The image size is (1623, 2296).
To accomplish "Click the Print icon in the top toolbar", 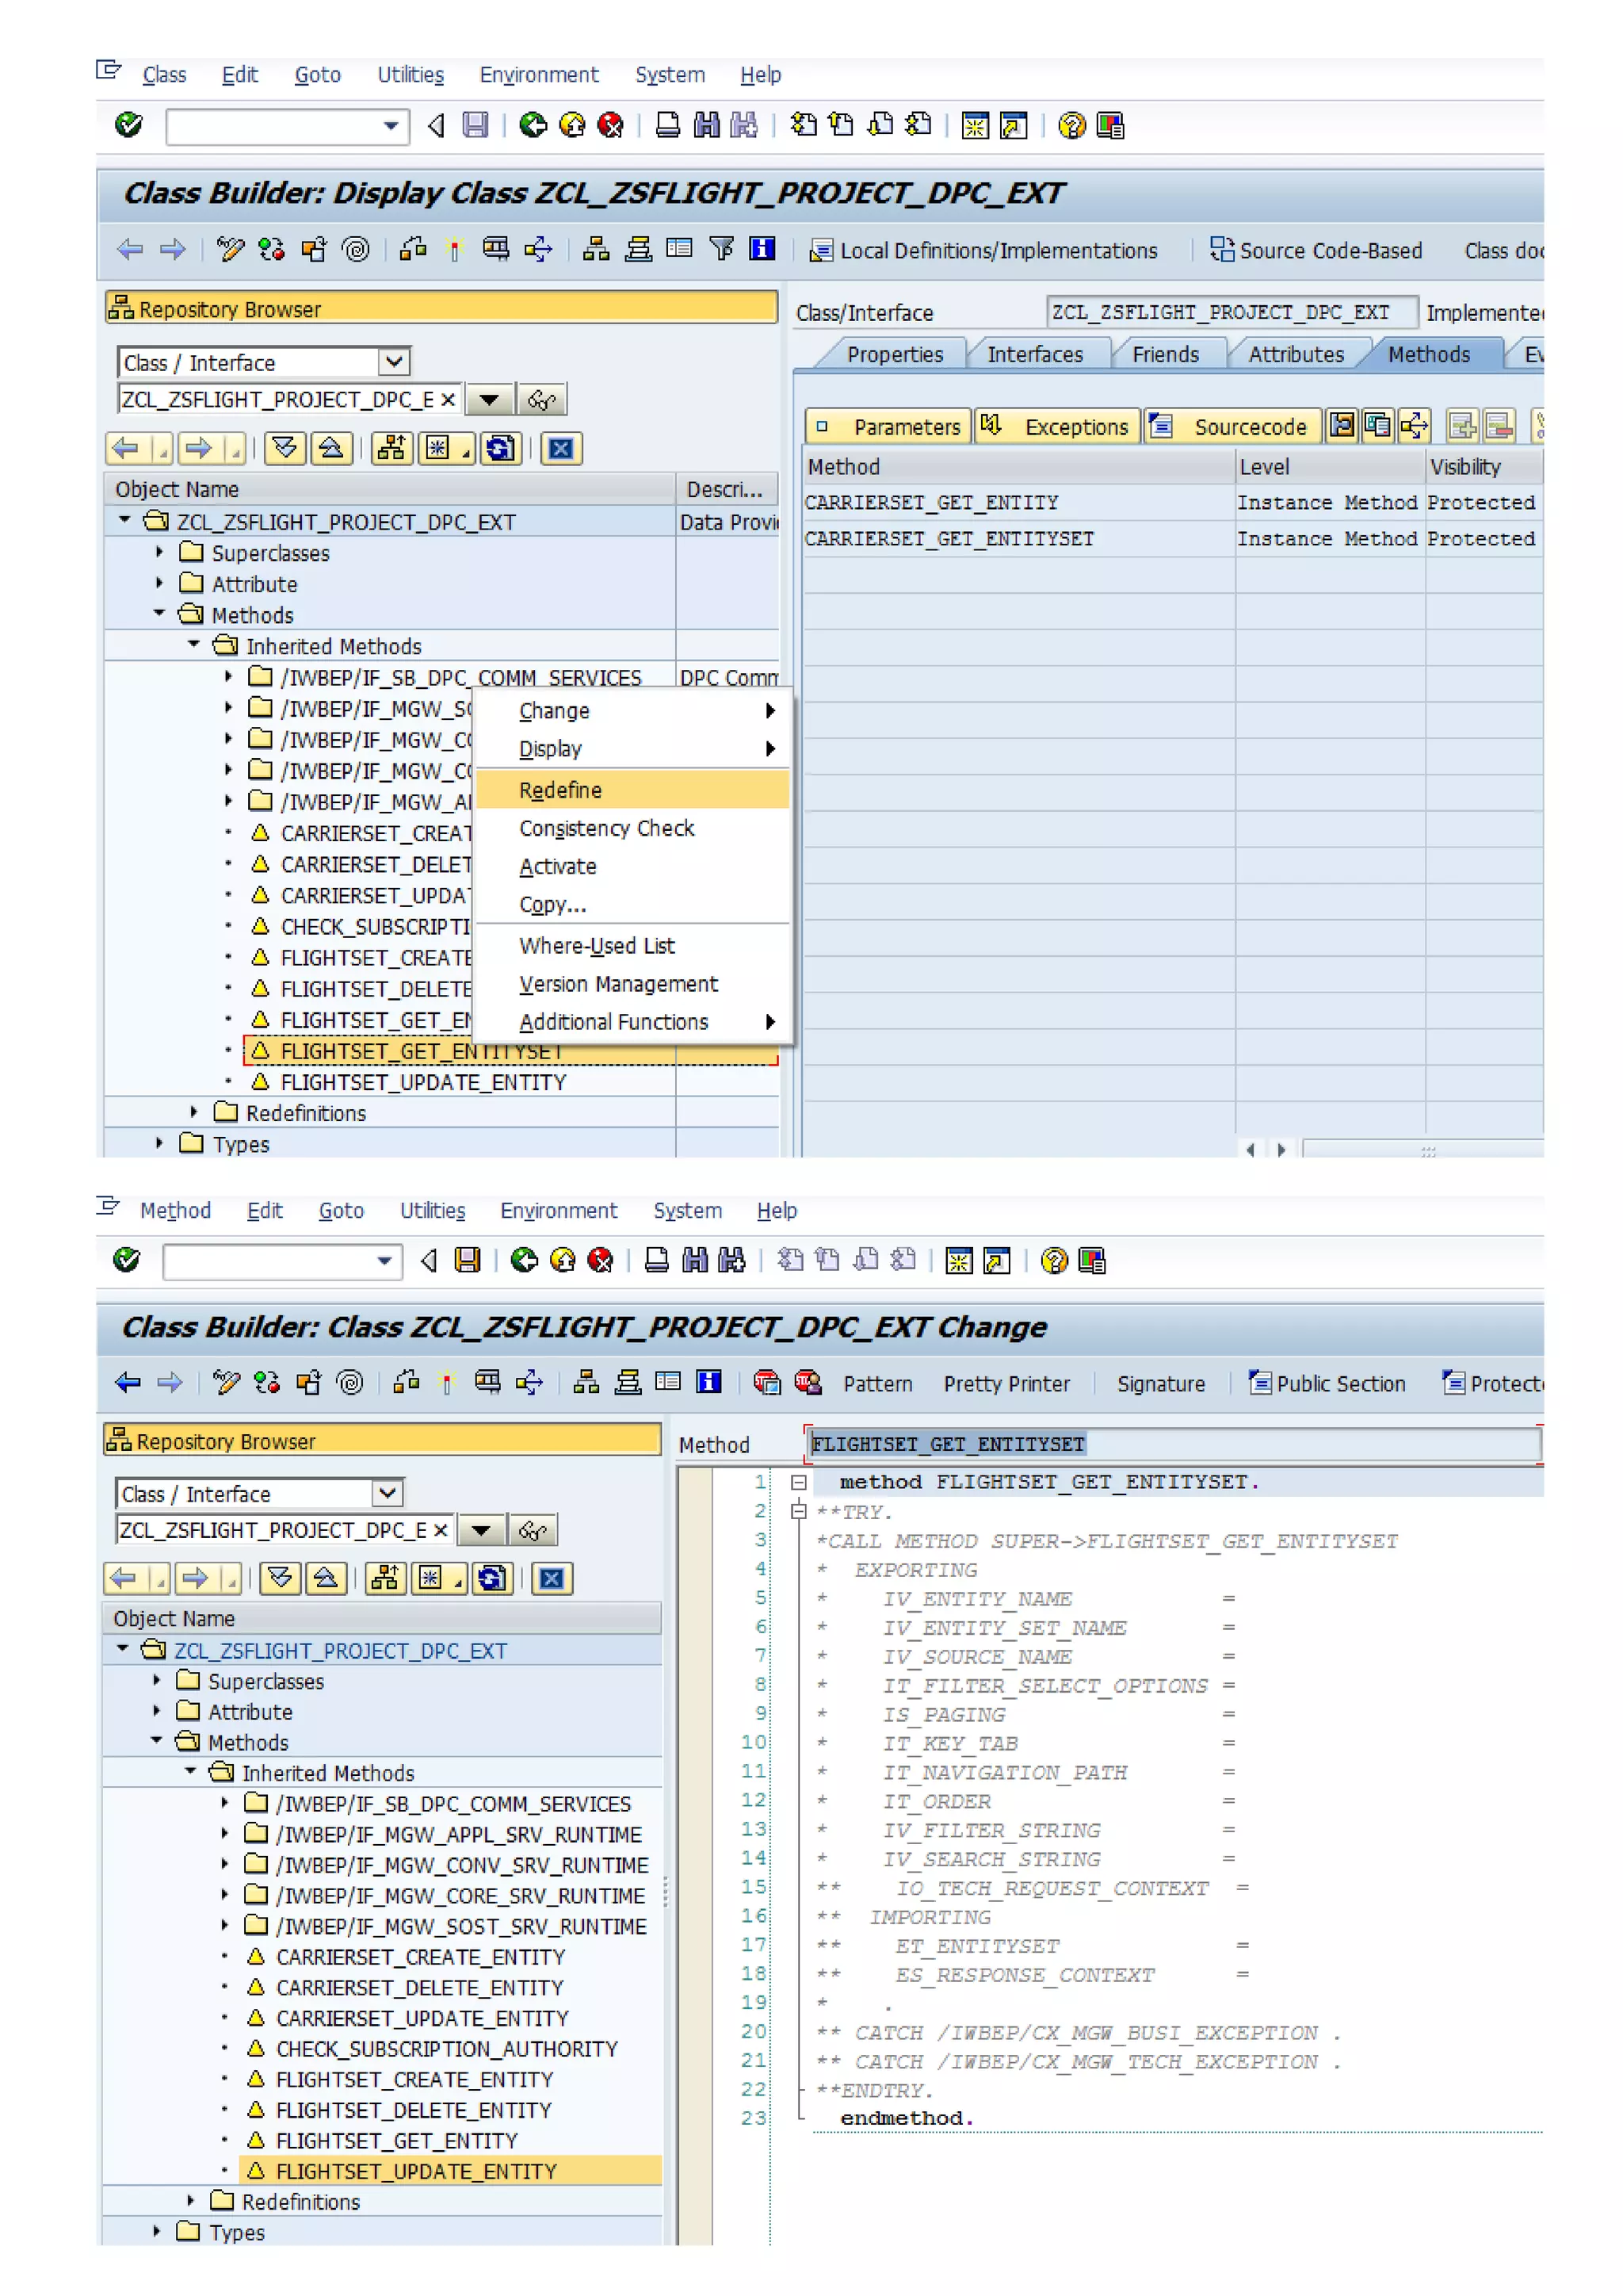I will (x=667, y=125).
